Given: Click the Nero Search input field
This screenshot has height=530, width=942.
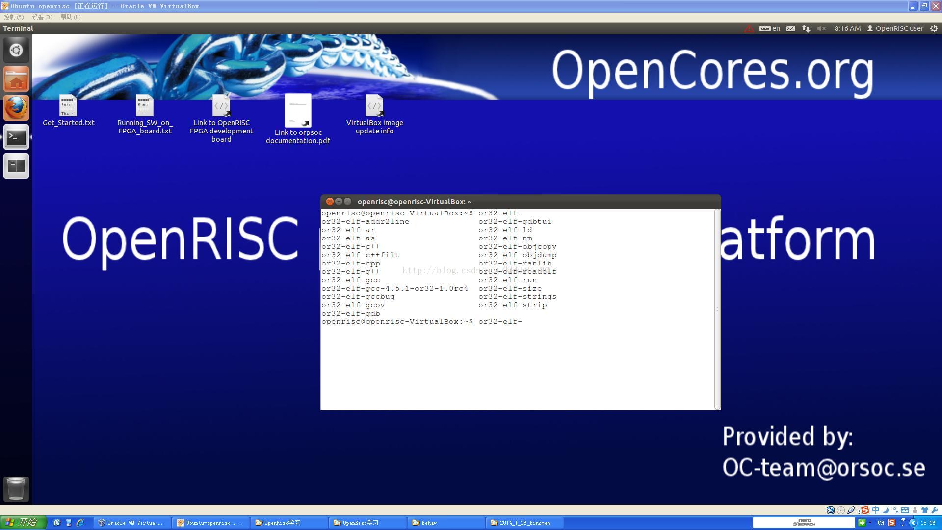Looking at the screenshot, I should 804,523.
